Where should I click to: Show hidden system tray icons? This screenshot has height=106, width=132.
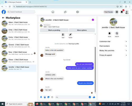click(107, 104)
